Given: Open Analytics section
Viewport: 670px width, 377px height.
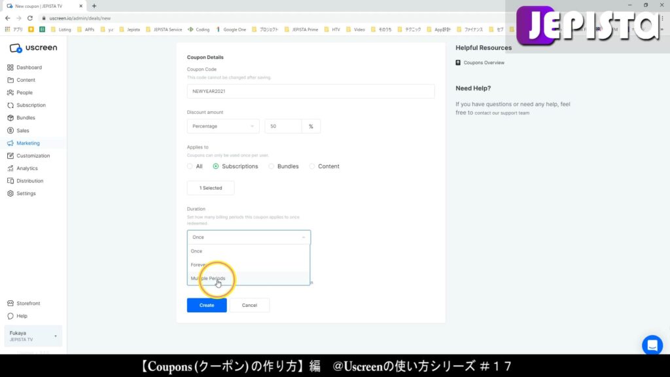Looking at the screenshot, I should [23, 168].
